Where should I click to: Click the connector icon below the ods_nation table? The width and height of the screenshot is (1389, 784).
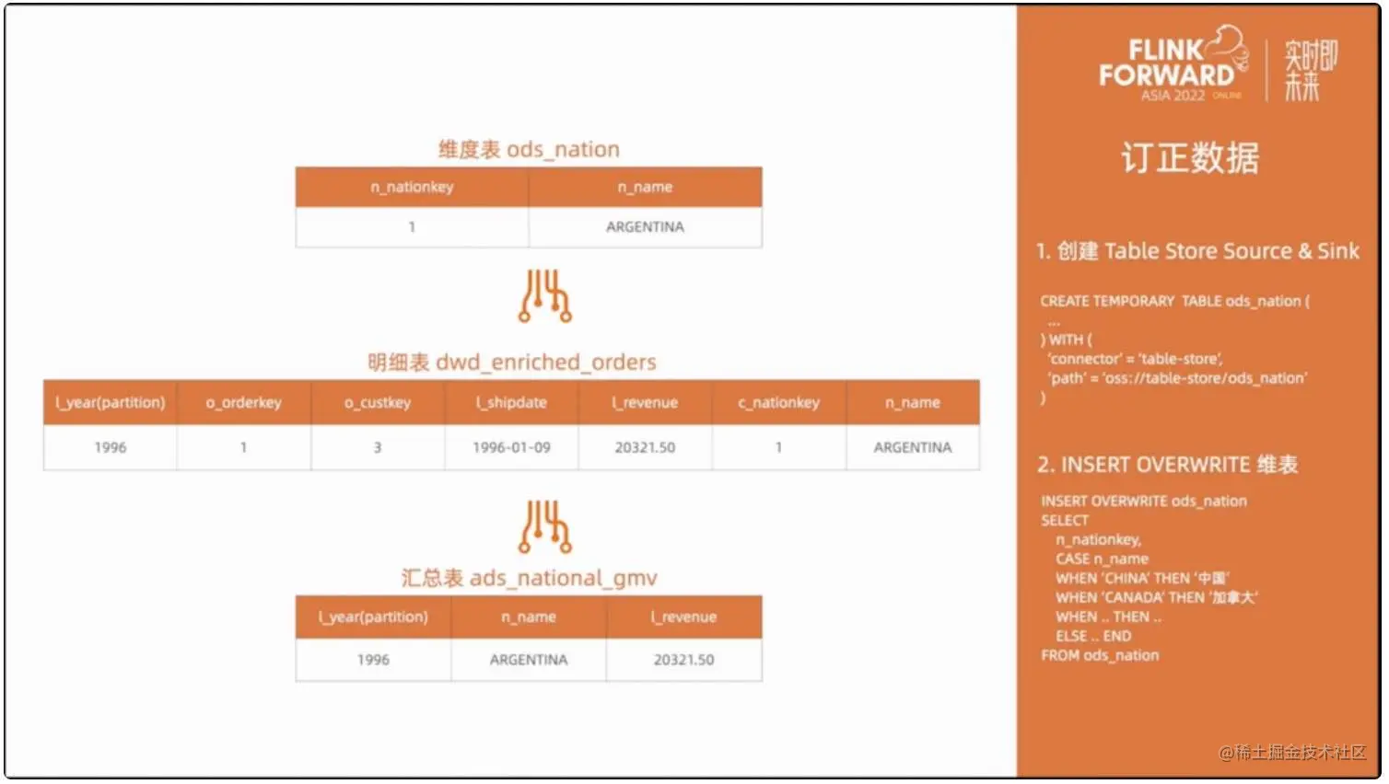point(545,296)
